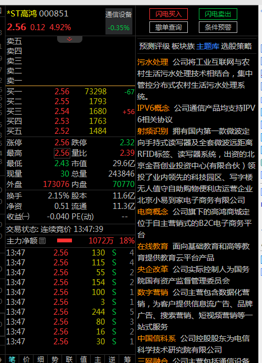Click the list icon beside 主力净额

tap(42, 241)
